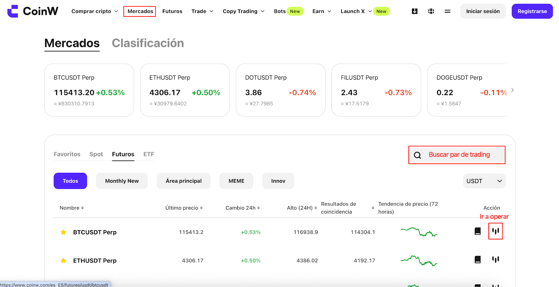The image size is (559, 287).
Task: Open the hamburger menu icon
Action: tap(448, 11)
